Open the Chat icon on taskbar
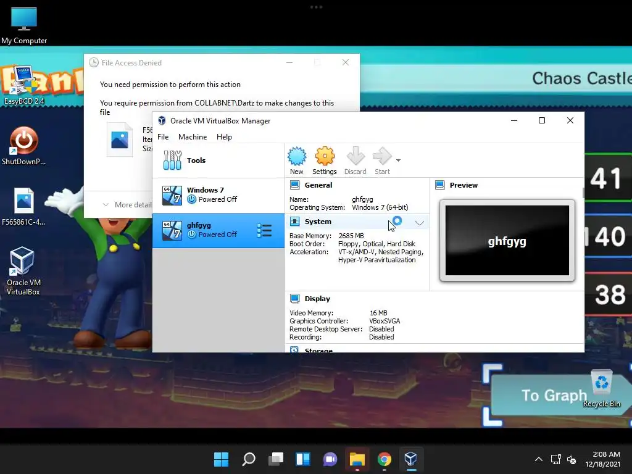Viewport: 632px width, 474px height. click(330, 459)
